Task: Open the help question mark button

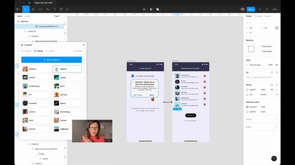Action: [x=274, y=159]
